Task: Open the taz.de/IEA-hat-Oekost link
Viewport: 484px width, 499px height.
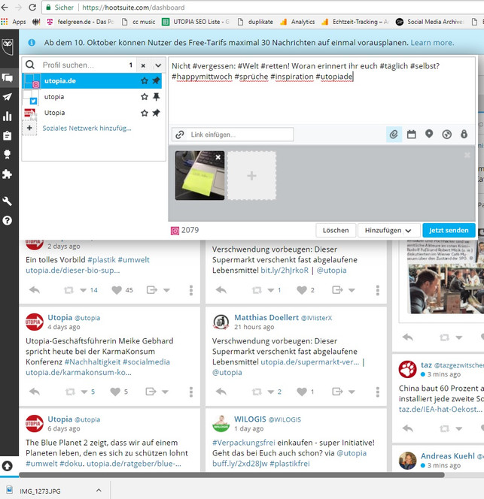Action: 440,409
